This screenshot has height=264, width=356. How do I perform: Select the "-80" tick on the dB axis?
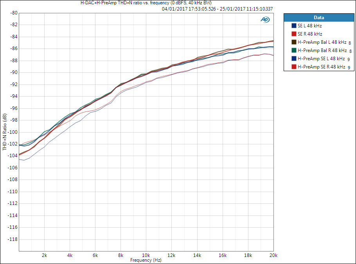click(14, 13)
